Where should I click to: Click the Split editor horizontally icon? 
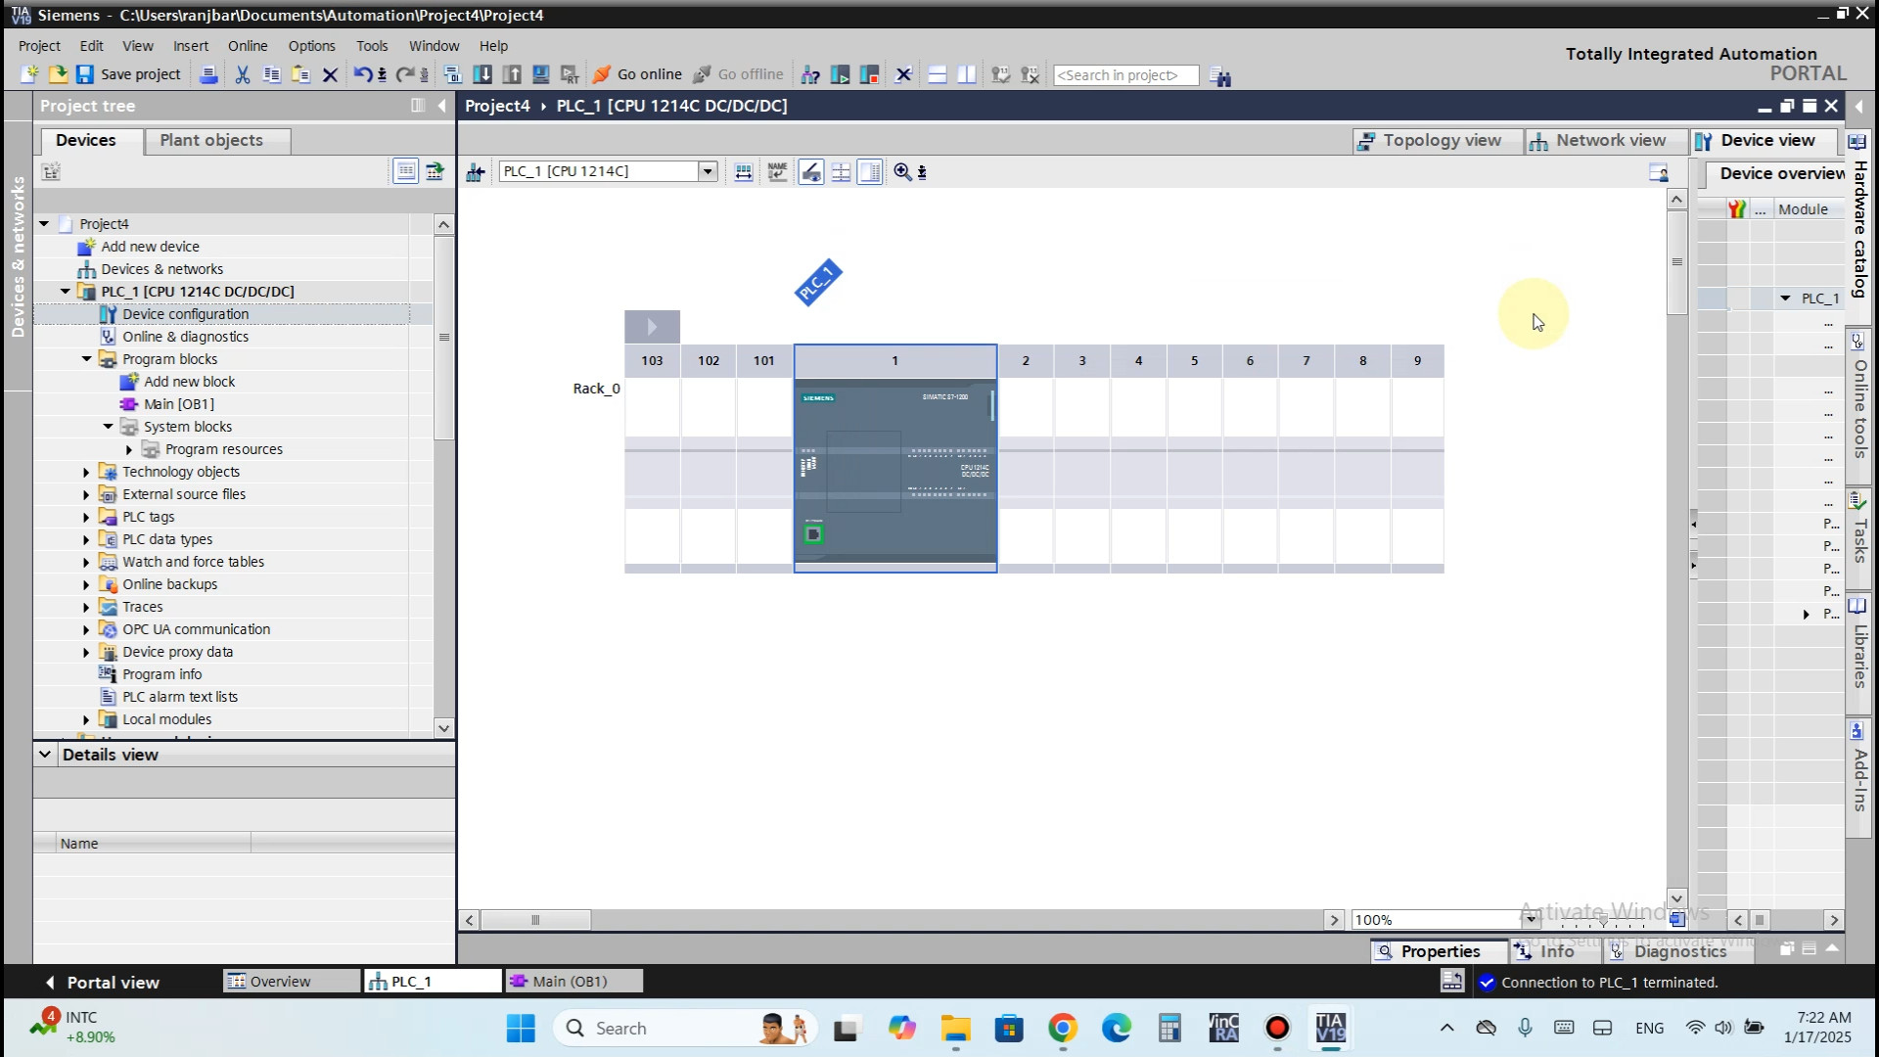tap(937, 74)
